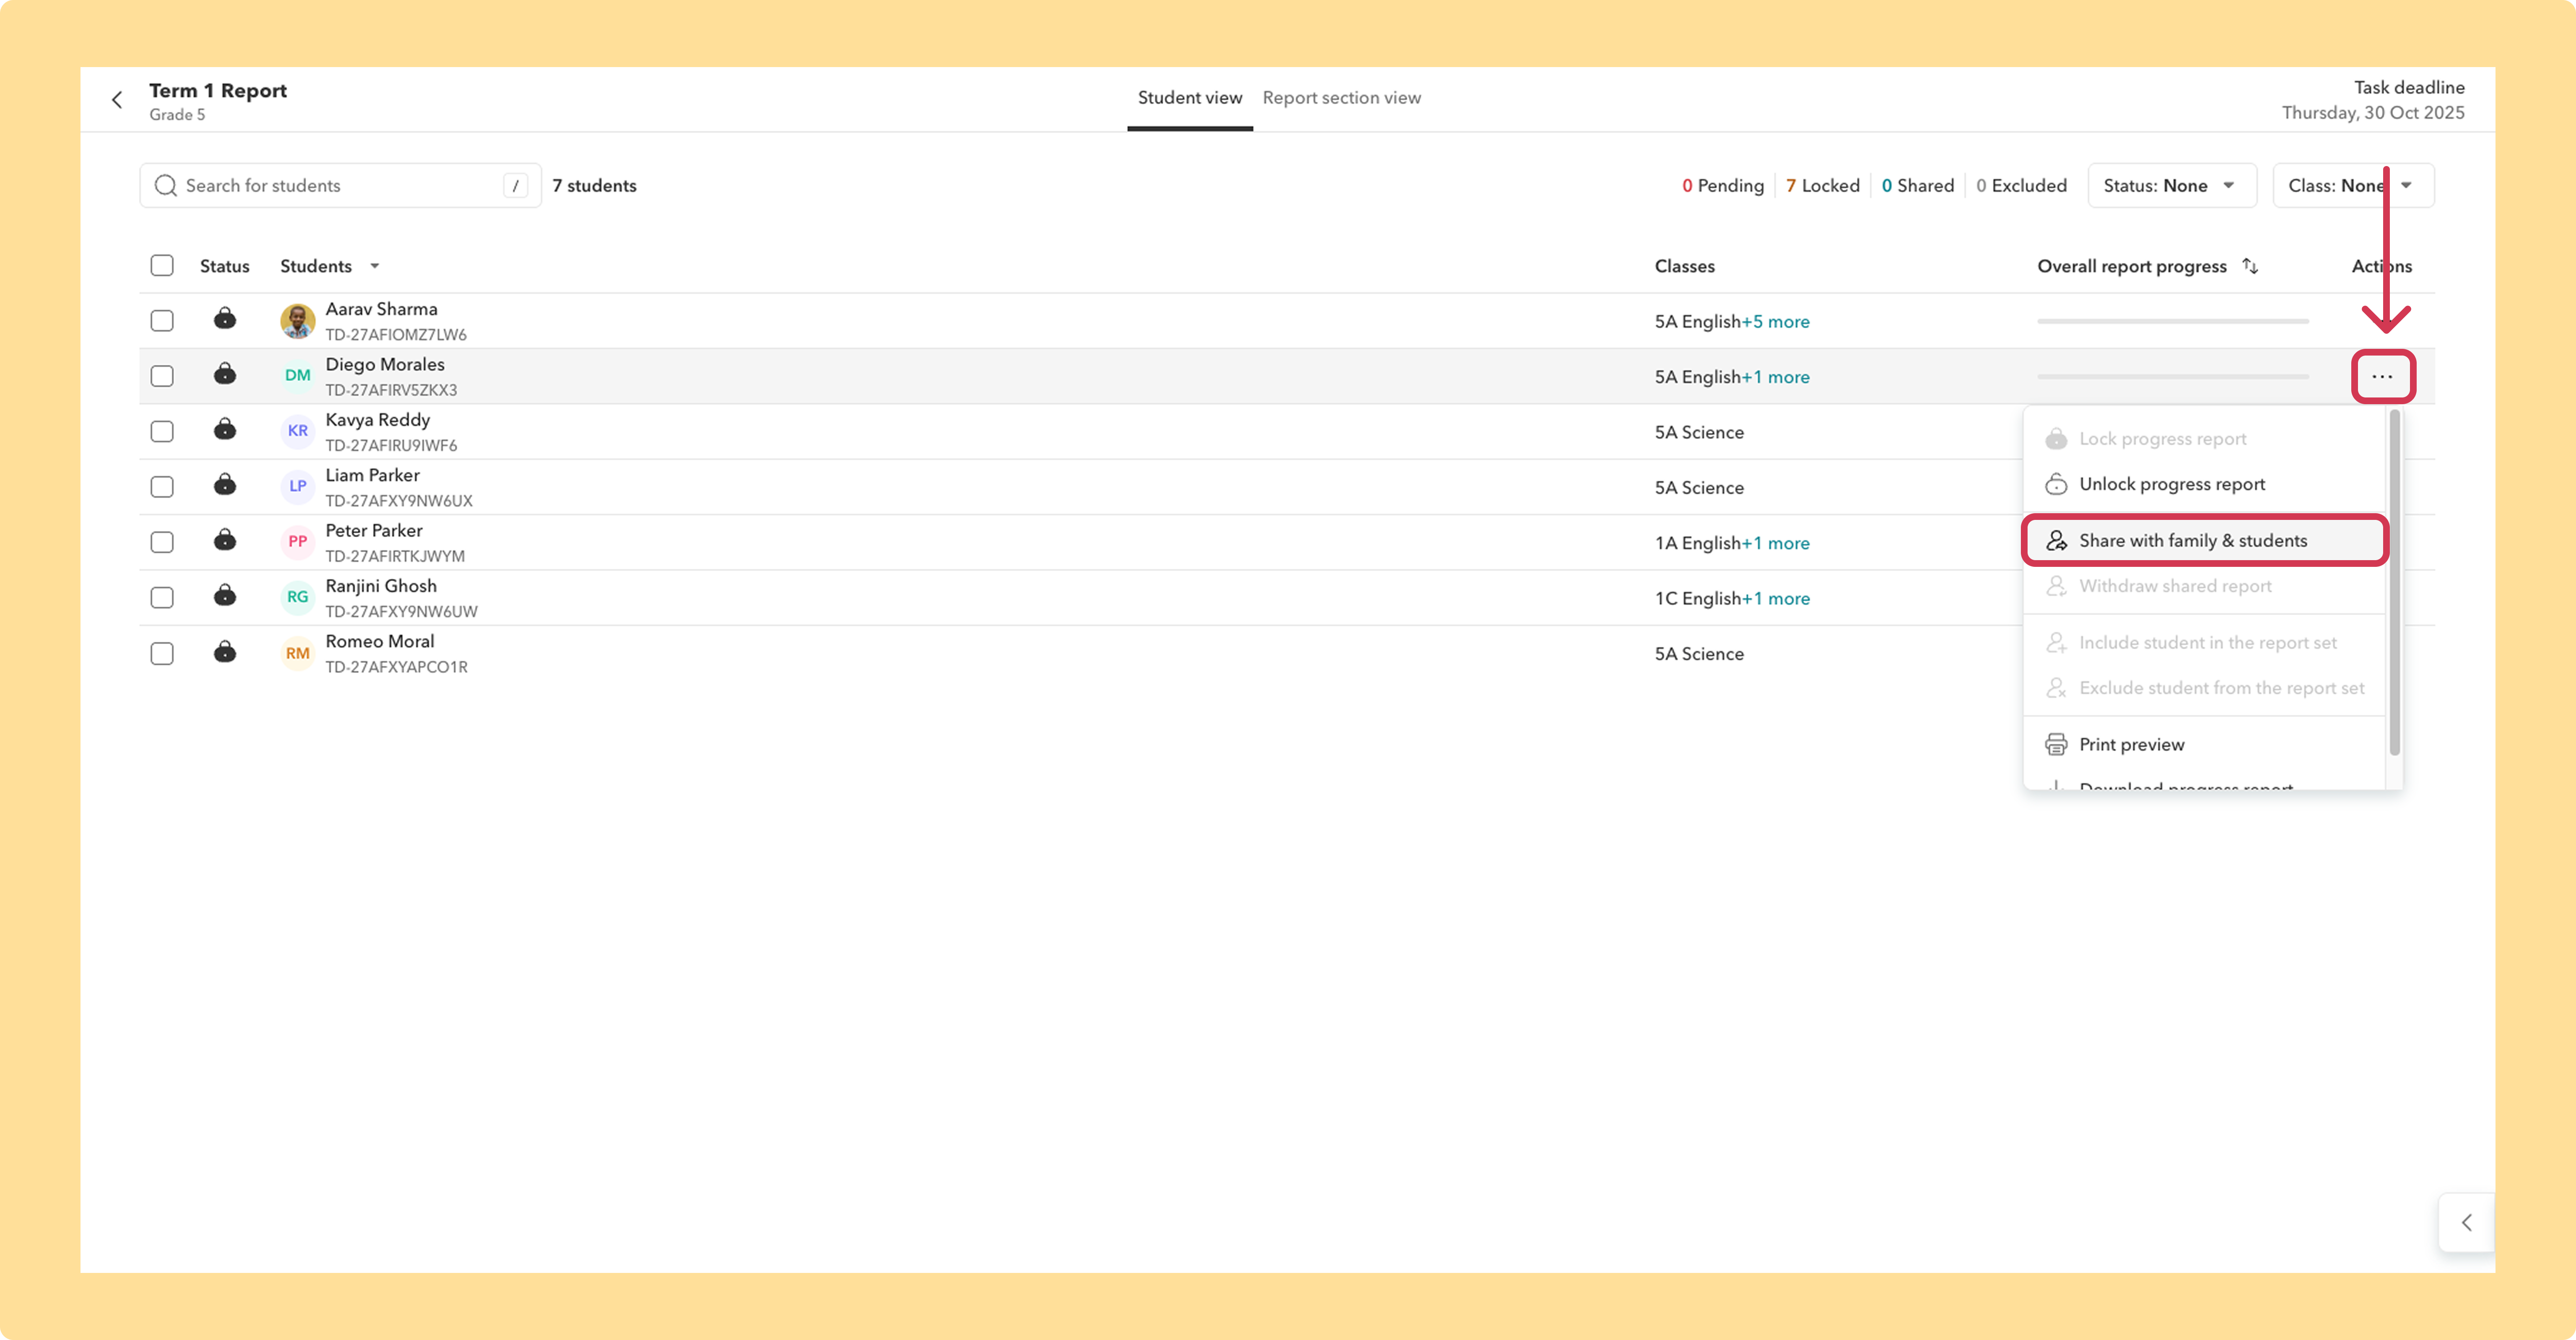The width and height of the screenshot is (2576, 1340).
Task: Open the Status: None filter dropdown
Action: pyautogui.click(x=2172, y=186)
